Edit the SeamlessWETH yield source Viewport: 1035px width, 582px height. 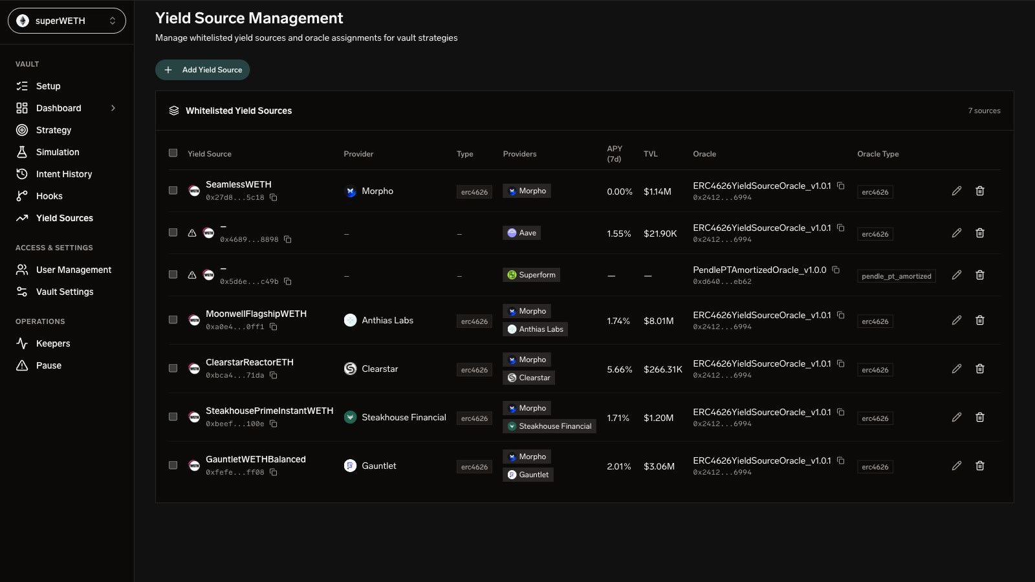pos(956,191)
